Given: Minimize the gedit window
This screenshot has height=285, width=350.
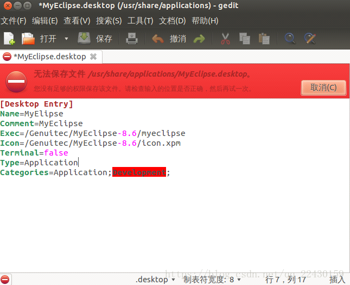Looking at the screenshot, I should pos(17,5).
